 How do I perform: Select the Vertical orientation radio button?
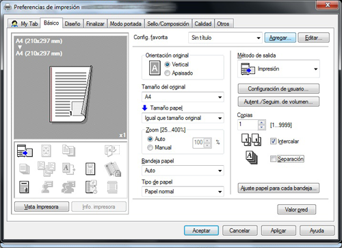(168, 64)
